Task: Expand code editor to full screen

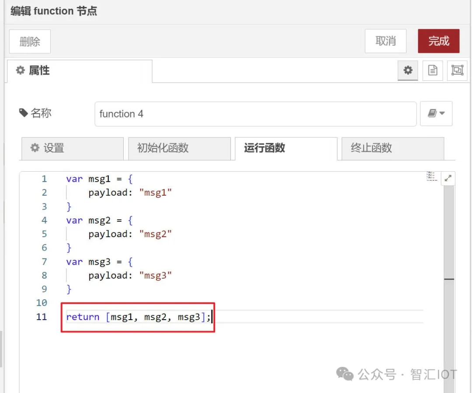Action: pyautogui.click(x=448, y=178)
